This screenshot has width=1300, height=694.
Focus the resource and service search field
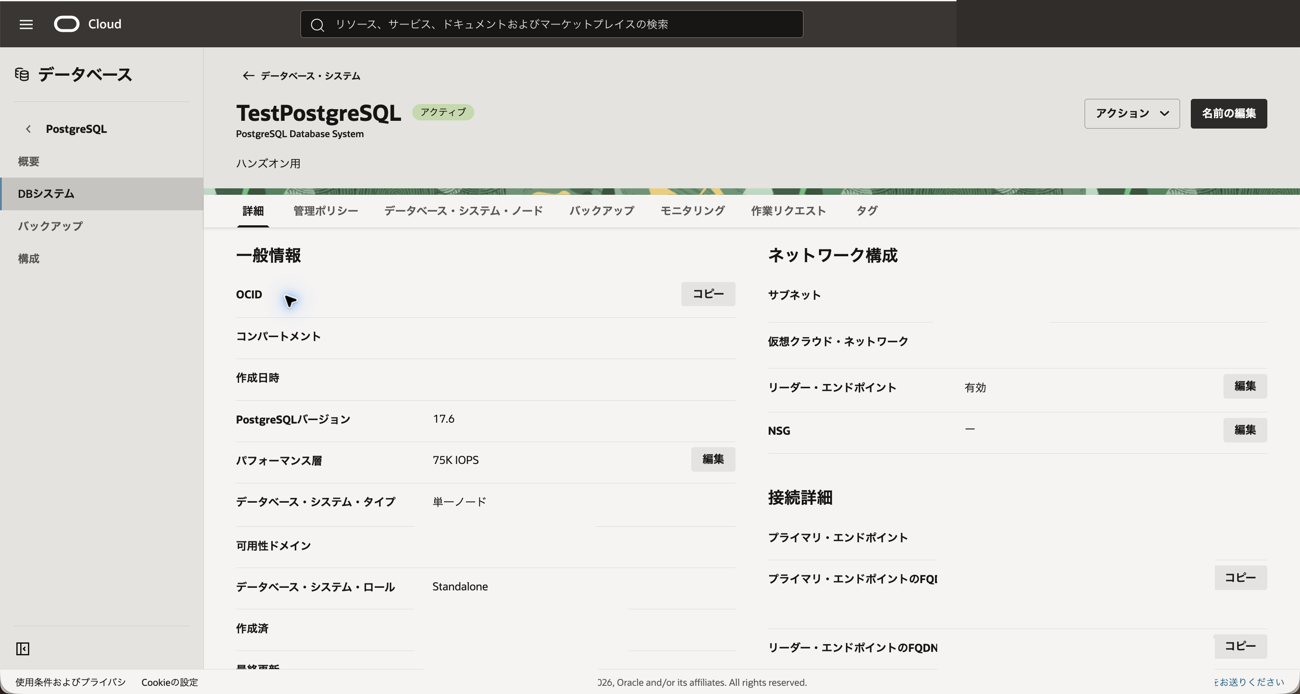(x=552, y=24)
